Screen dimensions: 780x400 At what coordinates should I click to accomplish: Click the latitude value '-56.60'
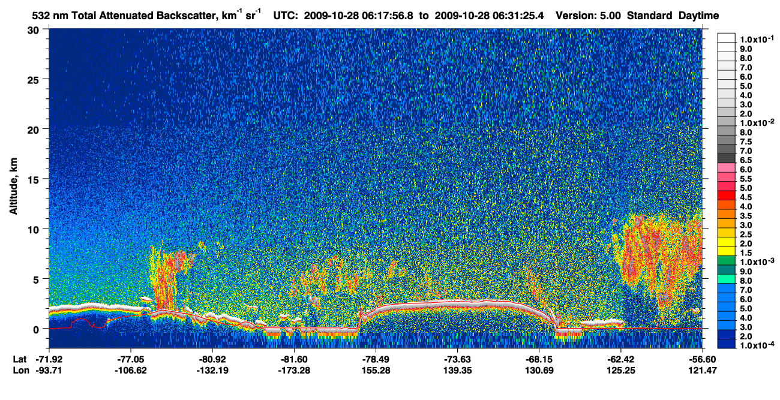(702, 359)
